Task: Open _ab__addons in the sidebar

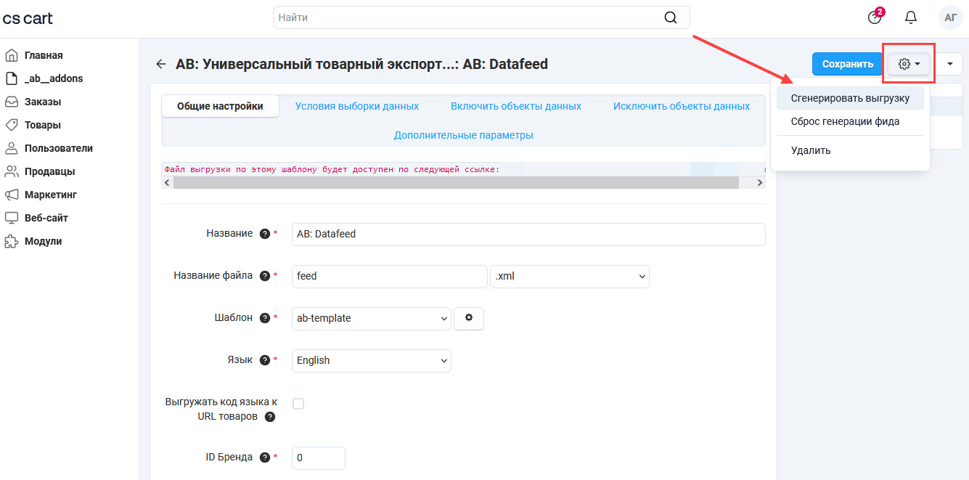Action: [54, 78]
